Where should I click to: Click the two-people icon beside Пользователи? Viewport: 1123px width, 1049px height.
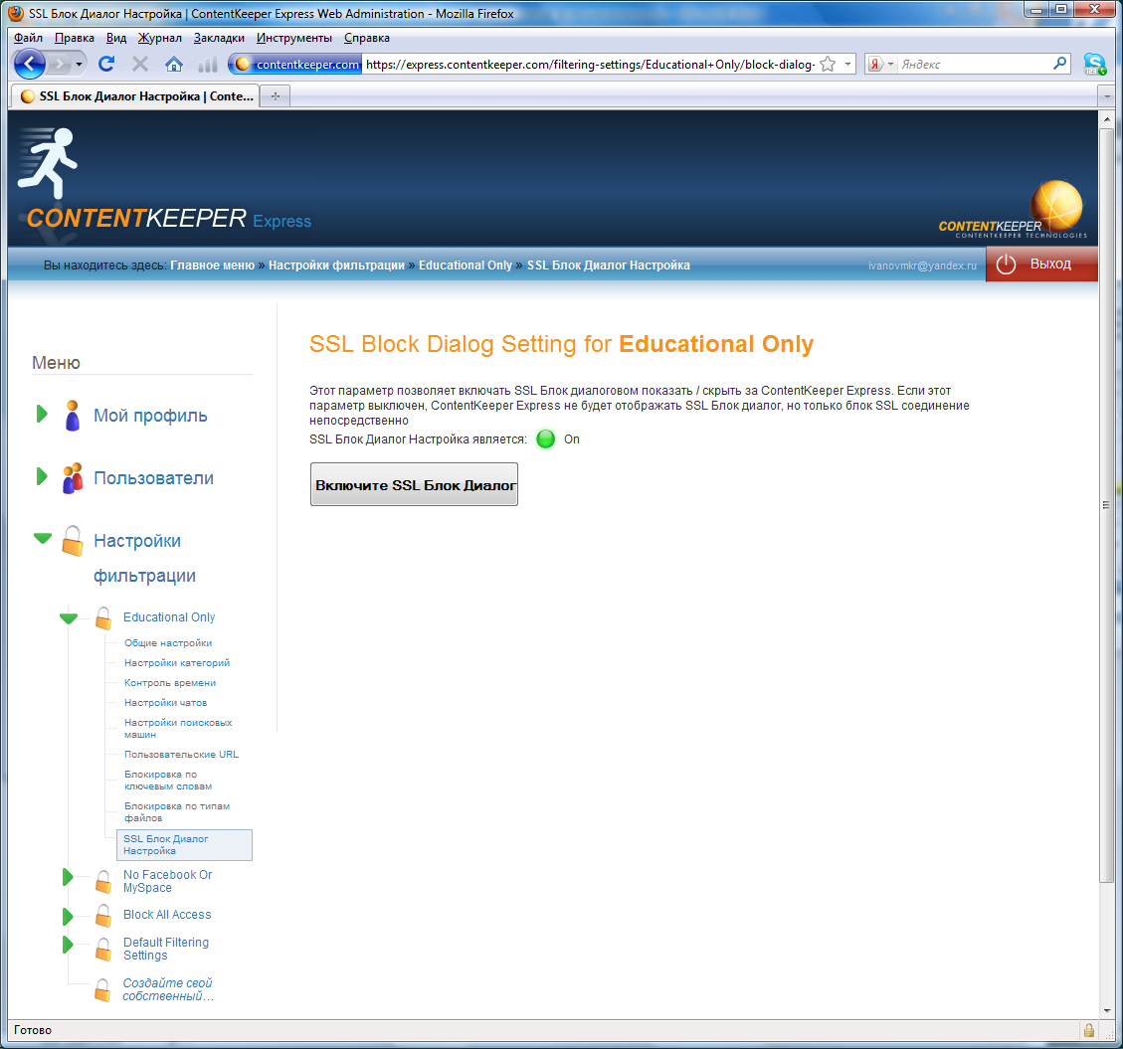73,478
